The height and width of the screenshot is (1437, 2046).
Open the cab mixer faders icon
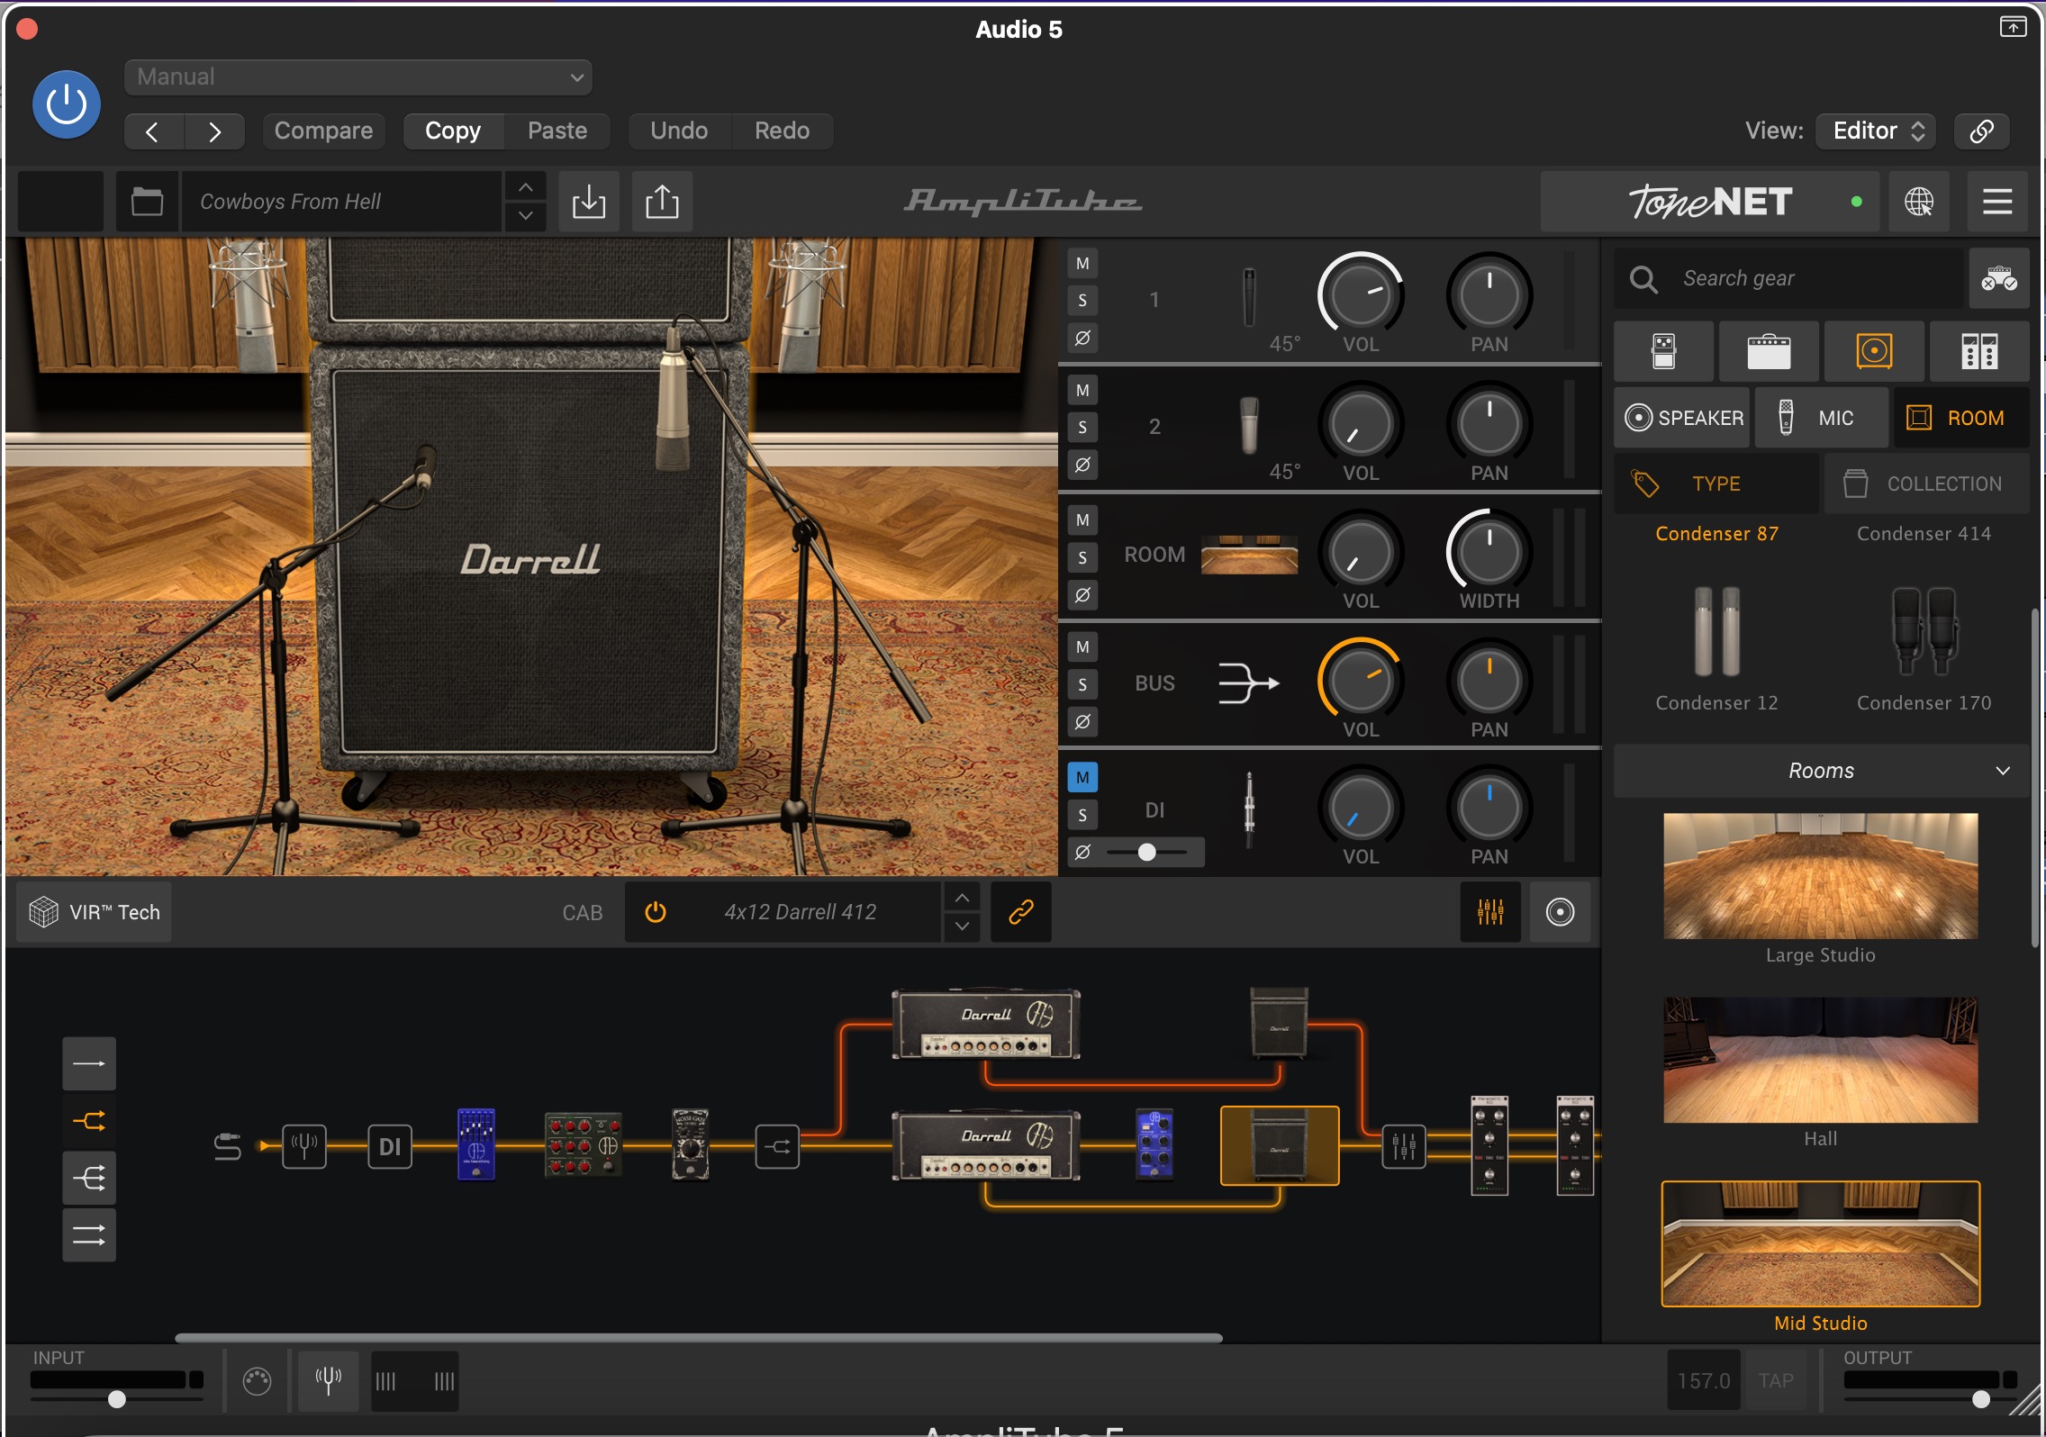click(x=1490, y=913)
